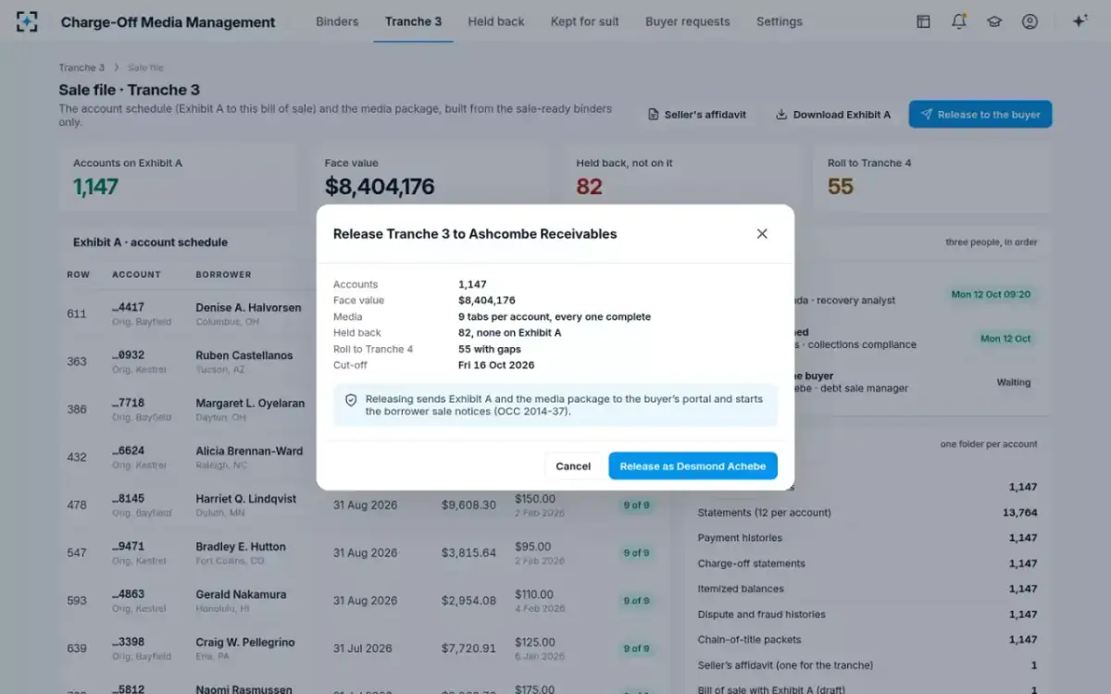Open the Settings tab

[780, 21]
